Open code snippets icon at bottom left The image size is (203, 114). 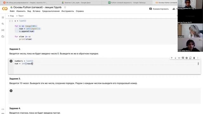pos(3,109)
